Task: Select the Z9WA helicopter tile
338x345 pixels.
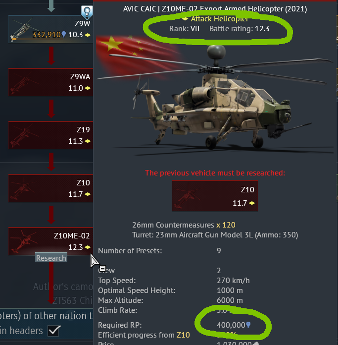Action: pyautogui.click(x=51, y=82)
